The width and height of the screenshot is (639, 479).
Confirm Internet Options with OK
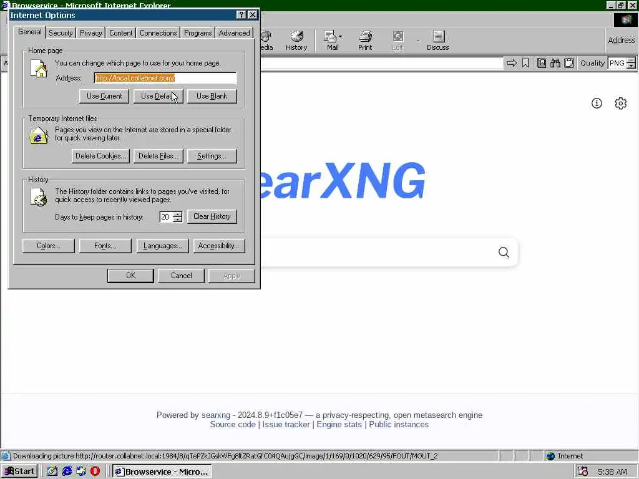click(x=130, y=276)
